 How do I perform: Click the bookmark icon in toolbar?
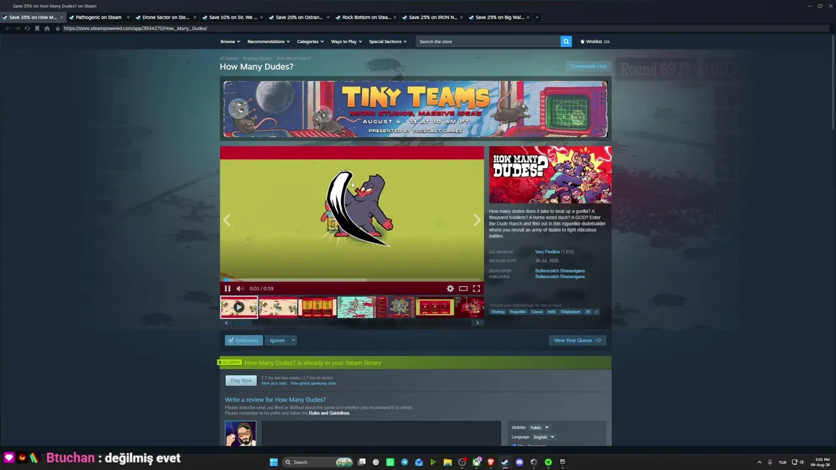(x=37, y=28)
